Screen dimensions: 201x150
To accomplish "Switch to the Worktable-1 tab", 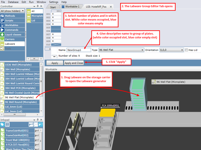I will (x=69, y=7).
